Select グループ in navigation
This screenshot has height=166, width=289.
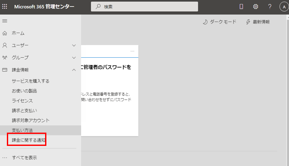click(20, 57)
